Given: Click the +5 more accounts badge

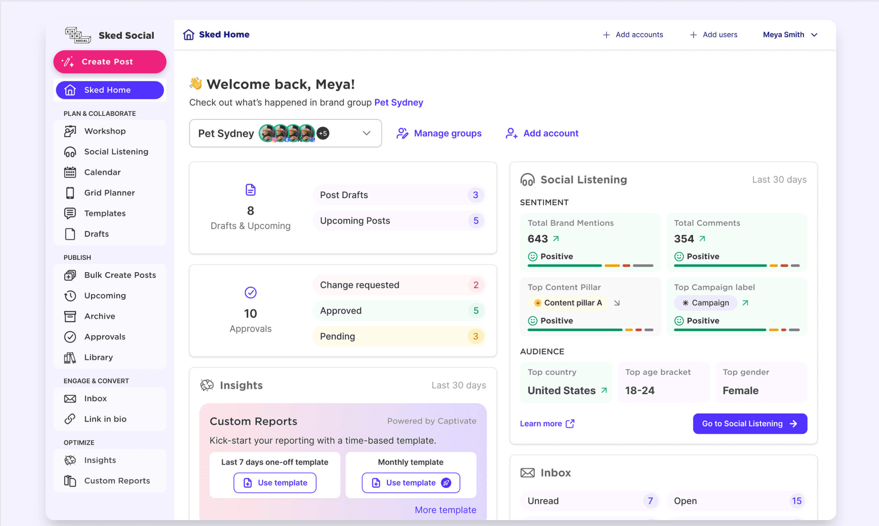Looking at the screenshot, I should (x=323, y=134).
